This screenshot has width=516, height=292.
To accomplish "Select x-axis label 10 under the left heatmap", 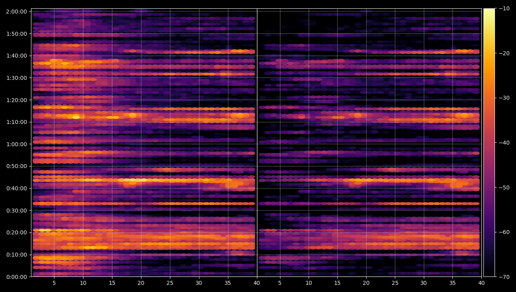I will tap(83, 283).
